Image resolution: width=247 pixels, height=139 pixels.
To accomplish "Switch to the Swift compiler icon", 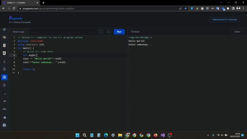I will point(4,117).
